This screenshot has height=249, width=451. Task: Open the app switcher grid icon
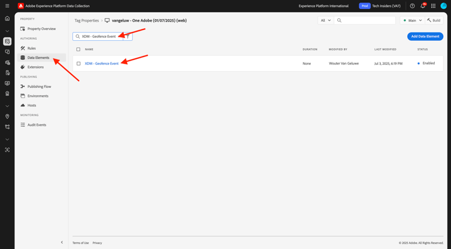433,6
